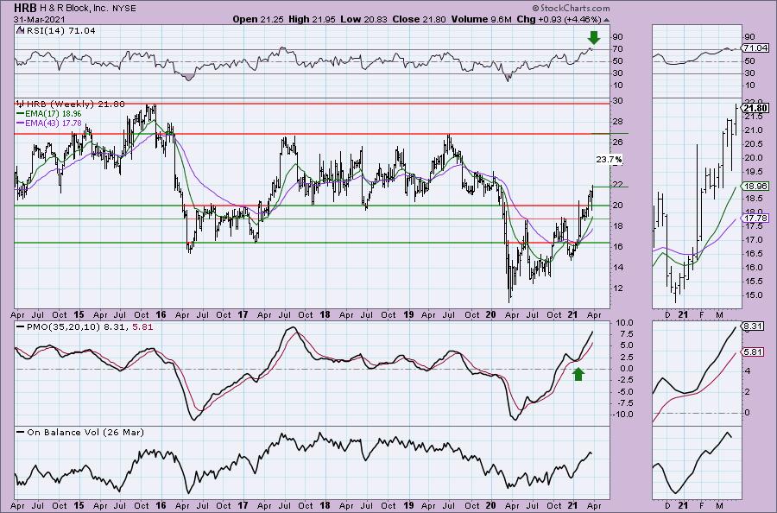
Task: Click the '15' year label under the price chart
Action: (x=79, y=314)
